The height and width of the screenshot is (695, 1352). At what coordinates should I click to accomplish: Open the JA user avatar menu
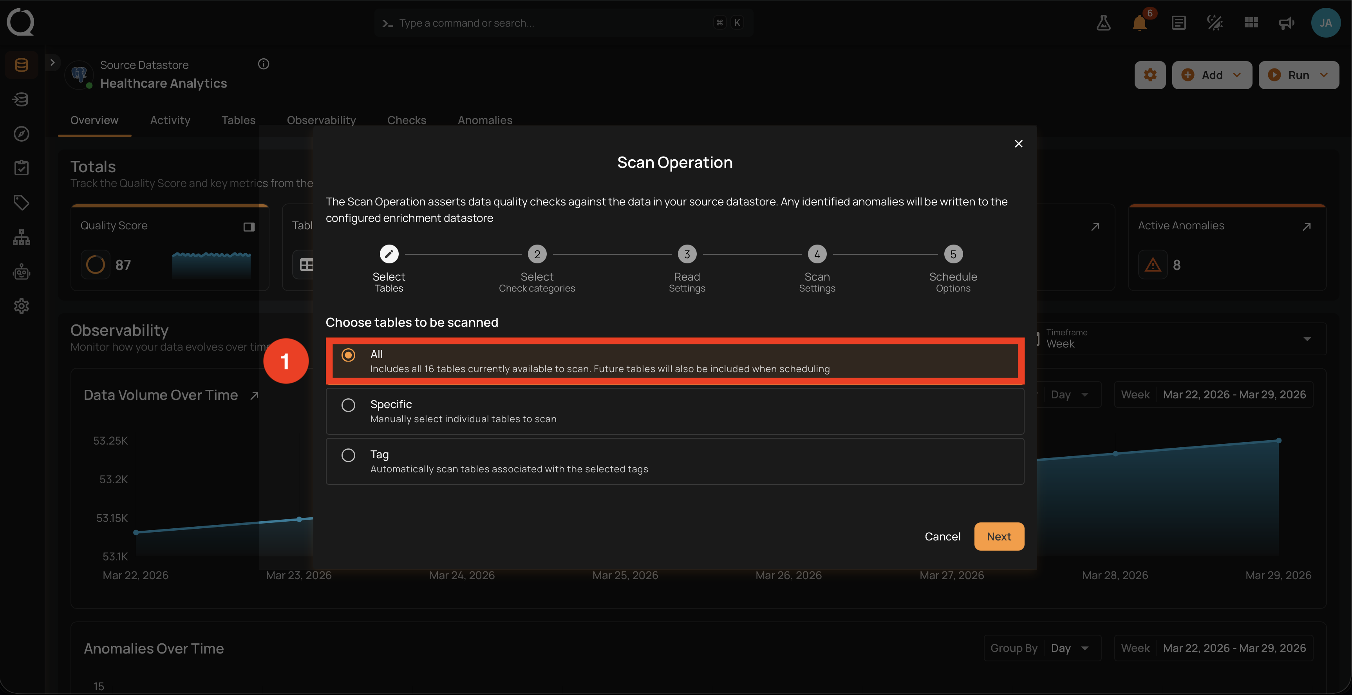(x=1326, y=23)
